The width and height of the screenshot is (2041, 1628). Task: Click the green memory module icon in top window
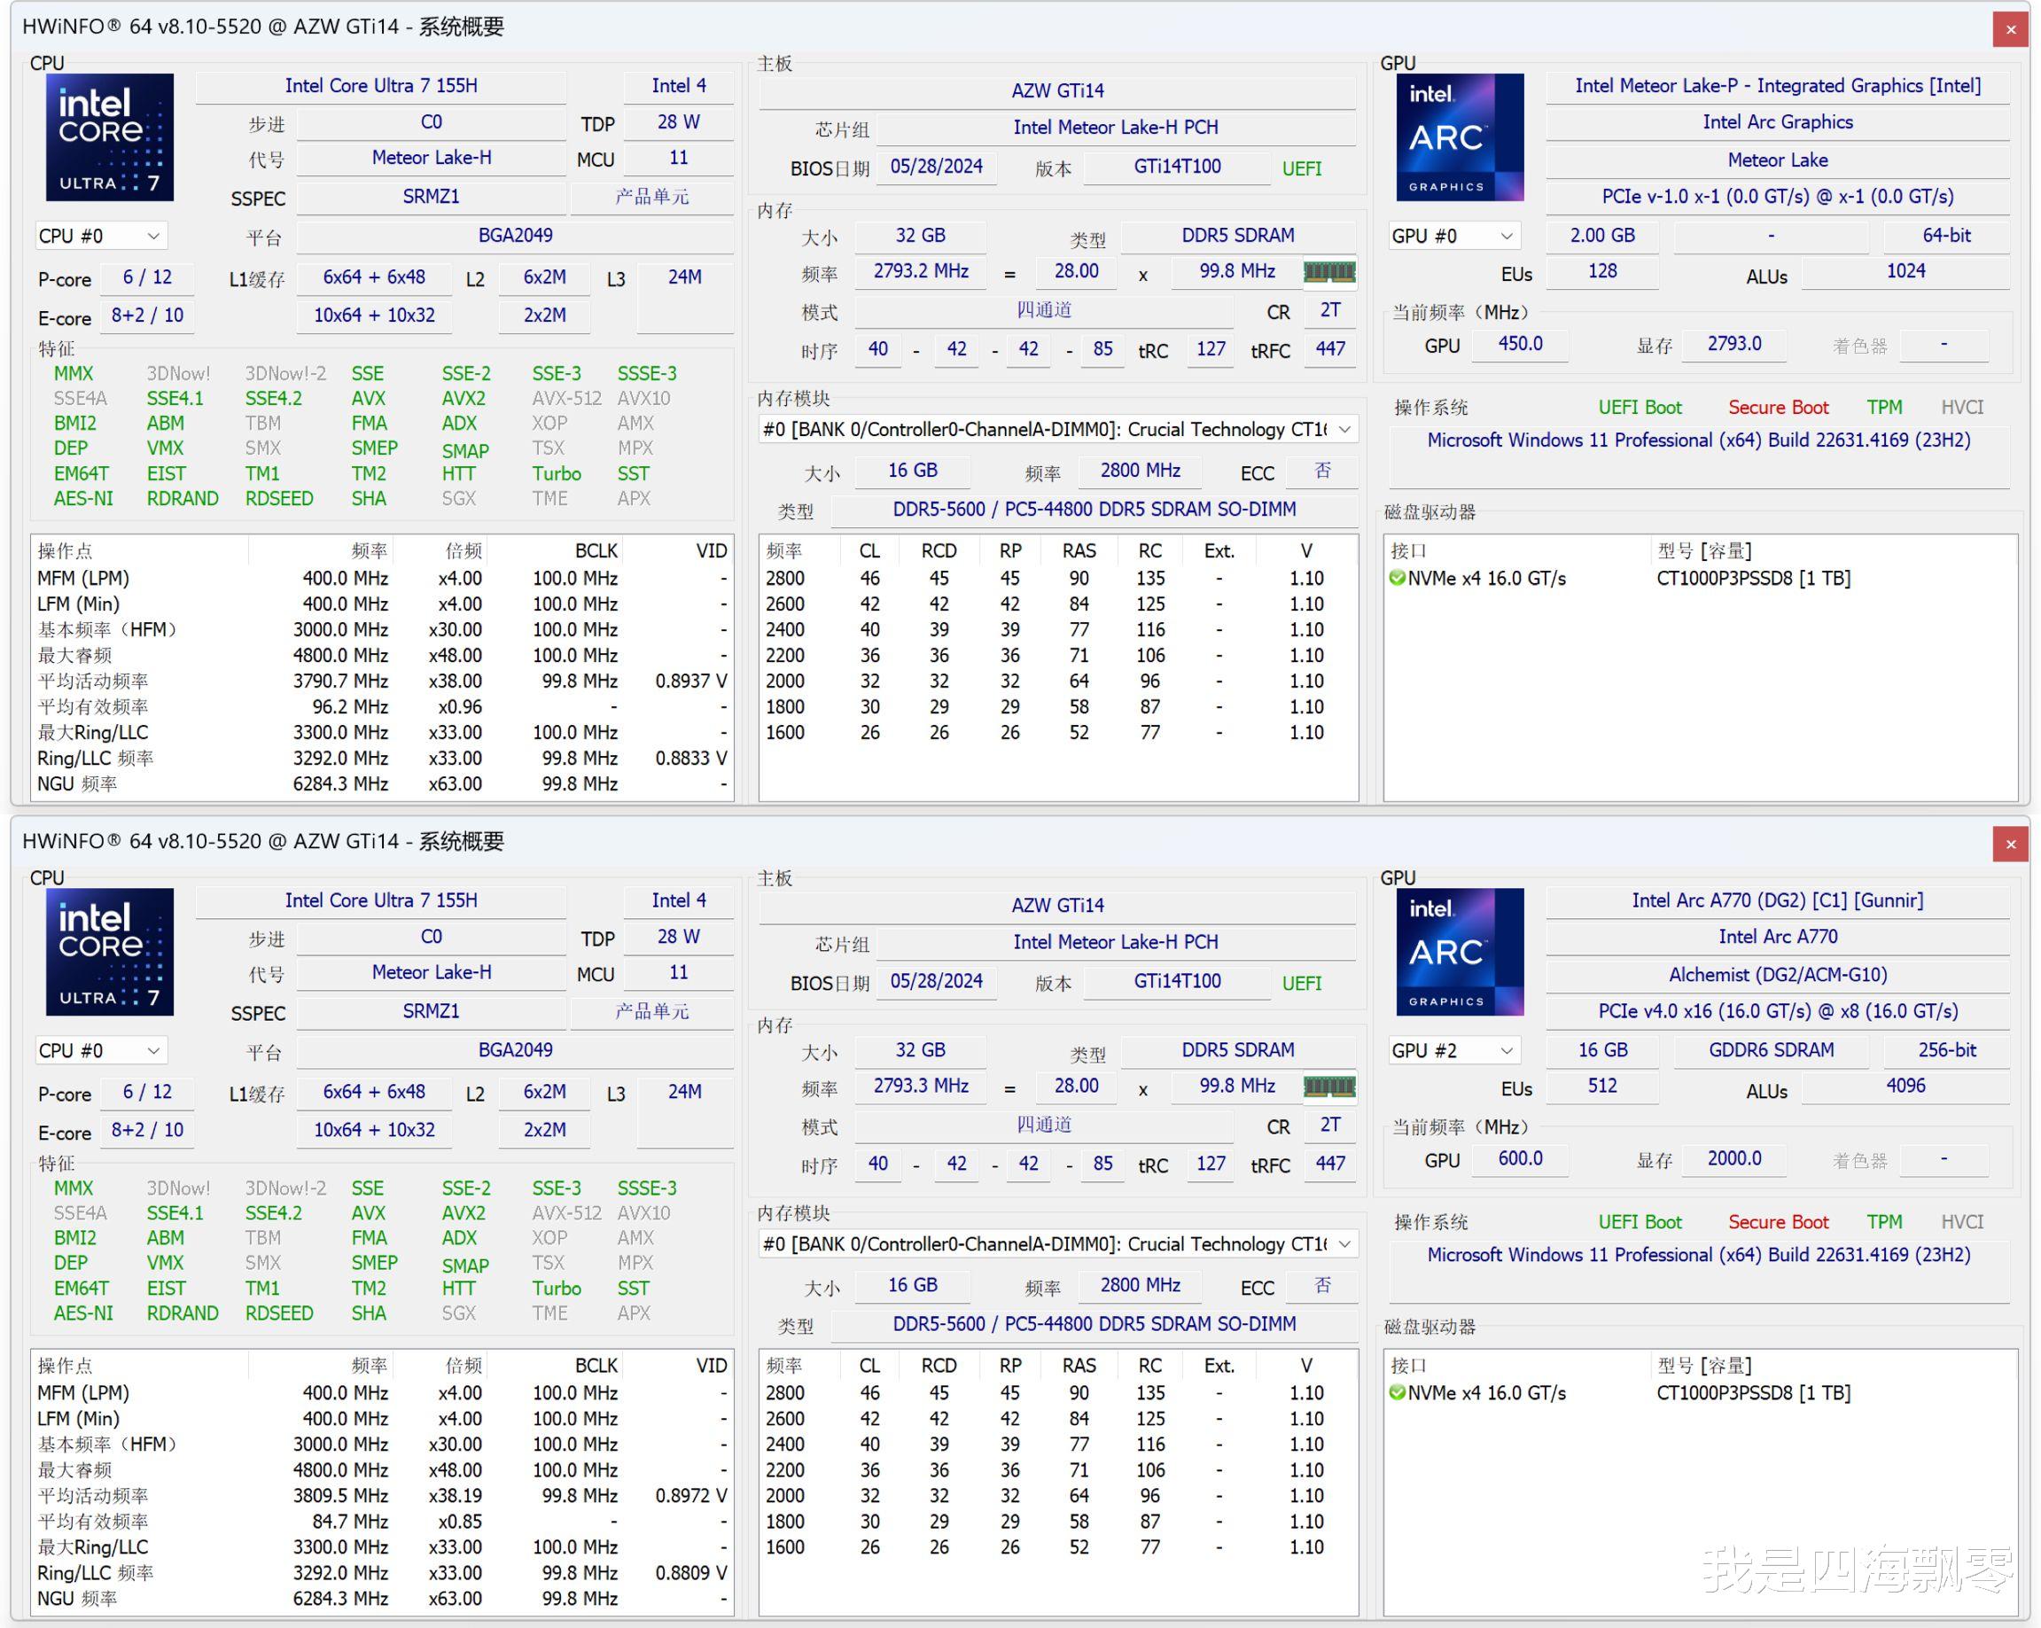pyautogui.click(x=1329, y=273)
